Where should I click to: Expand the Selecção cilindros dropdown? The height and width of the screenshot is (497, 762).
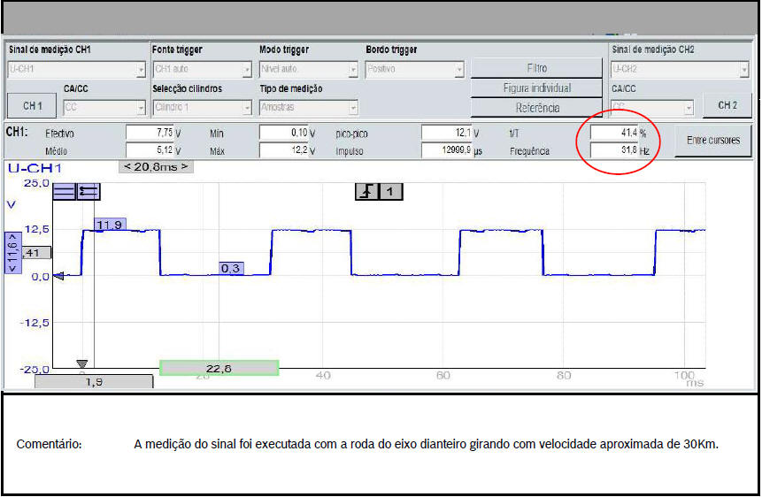point(202,107)
